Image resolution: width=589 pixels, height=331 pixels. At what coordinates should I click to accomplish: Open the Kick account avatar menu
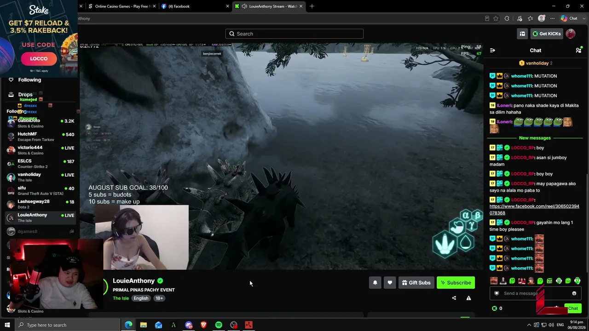coord(571,34)
